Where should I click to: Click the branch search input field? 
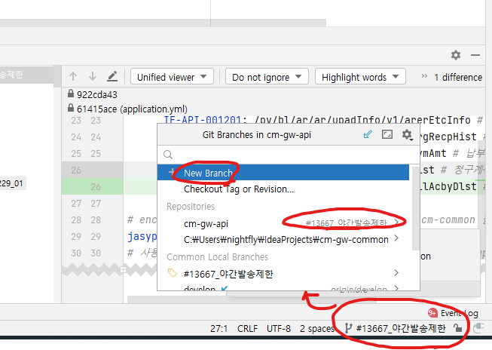pyautogui.click(x=286, y=154)
